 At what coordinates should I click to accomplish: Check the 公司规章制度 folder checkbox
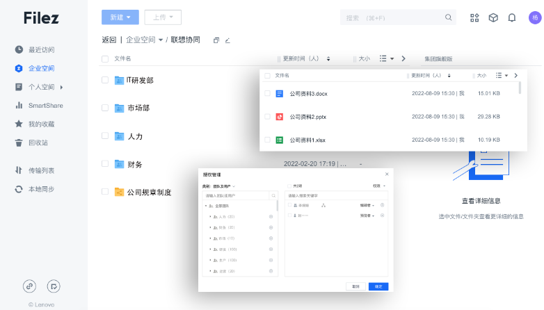coord(105,191)
